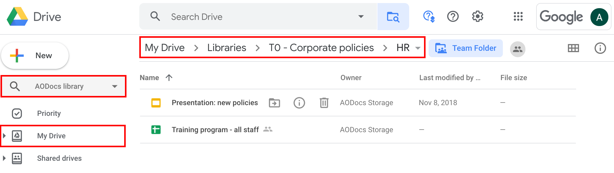This screenshot has width=614, height=173.
Task: Click the New button
Action: 35,56
